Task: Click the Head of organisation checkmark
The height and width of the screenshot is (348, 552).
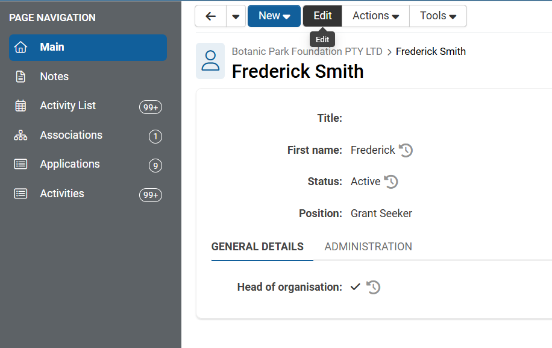Action: point(356,287)
